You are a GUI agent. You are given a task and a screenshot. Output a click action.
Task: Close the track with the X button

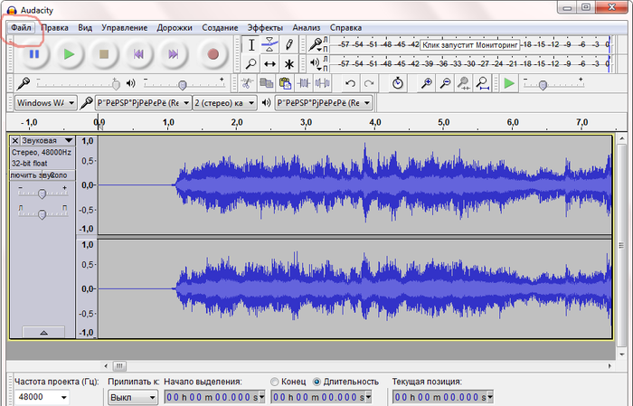pos(15,141)
